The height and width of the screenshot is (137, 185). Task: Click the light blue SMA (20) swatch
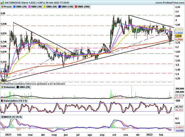[14, 7]
